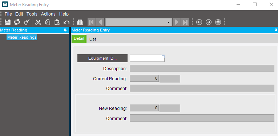Pin the Meter Reading Entry panel
The height and width of the screenshot is (136, 278).
click(276, 30)
